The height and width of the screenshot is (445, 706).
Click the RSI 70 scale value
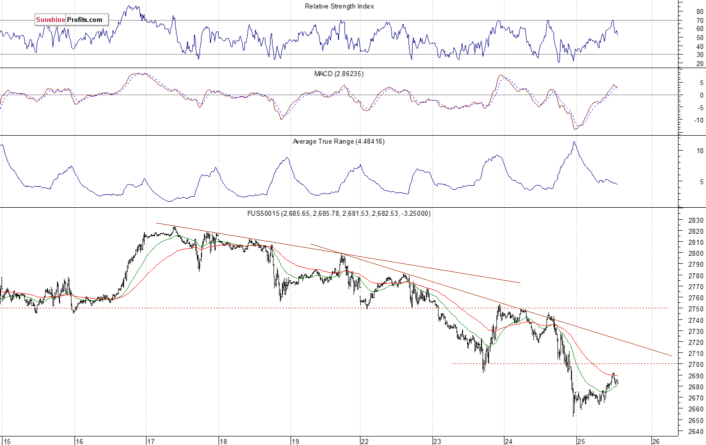pos(699,21)
